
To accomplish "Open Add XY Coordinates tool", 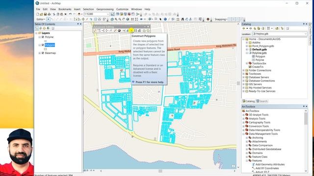I will 267,168.
